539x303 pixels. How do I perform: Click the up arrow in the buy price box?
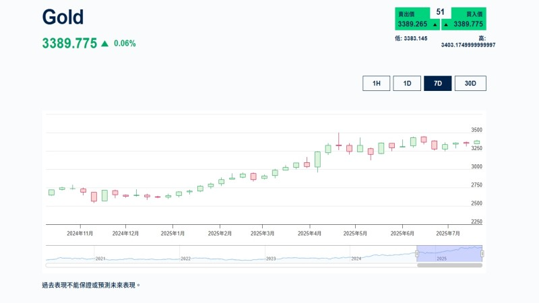[x=446, y=24]
